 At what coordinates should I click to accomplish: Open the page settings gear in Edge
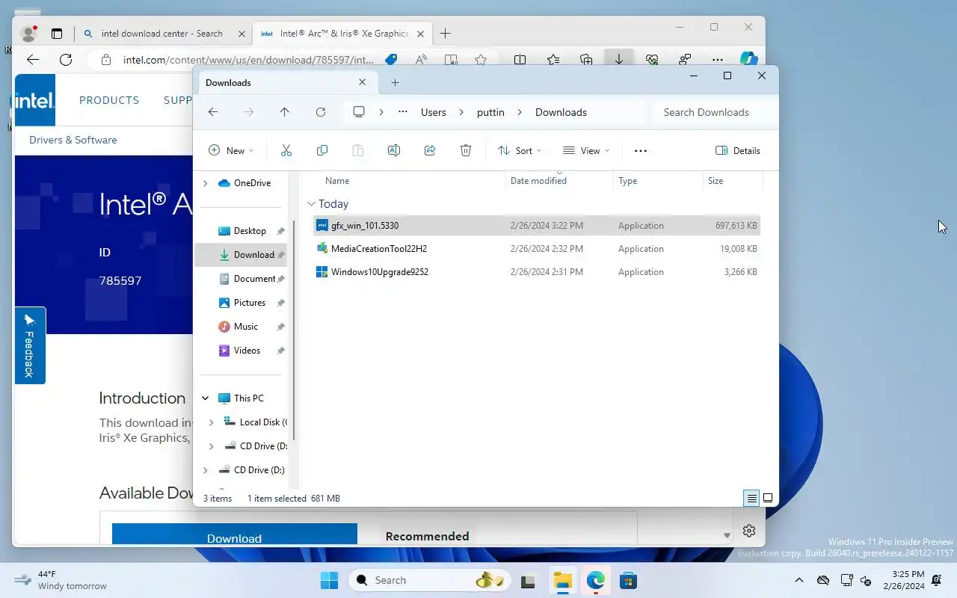click(x=749, y=531)
